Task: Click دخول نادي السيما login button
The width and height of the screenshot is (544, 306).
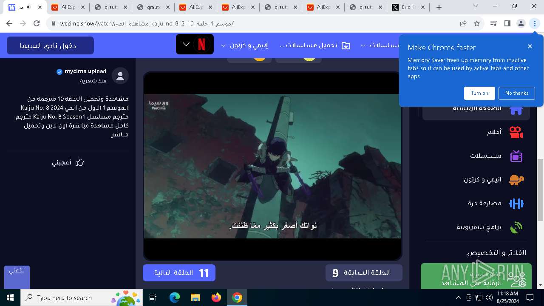Action: tap(50, 45)
